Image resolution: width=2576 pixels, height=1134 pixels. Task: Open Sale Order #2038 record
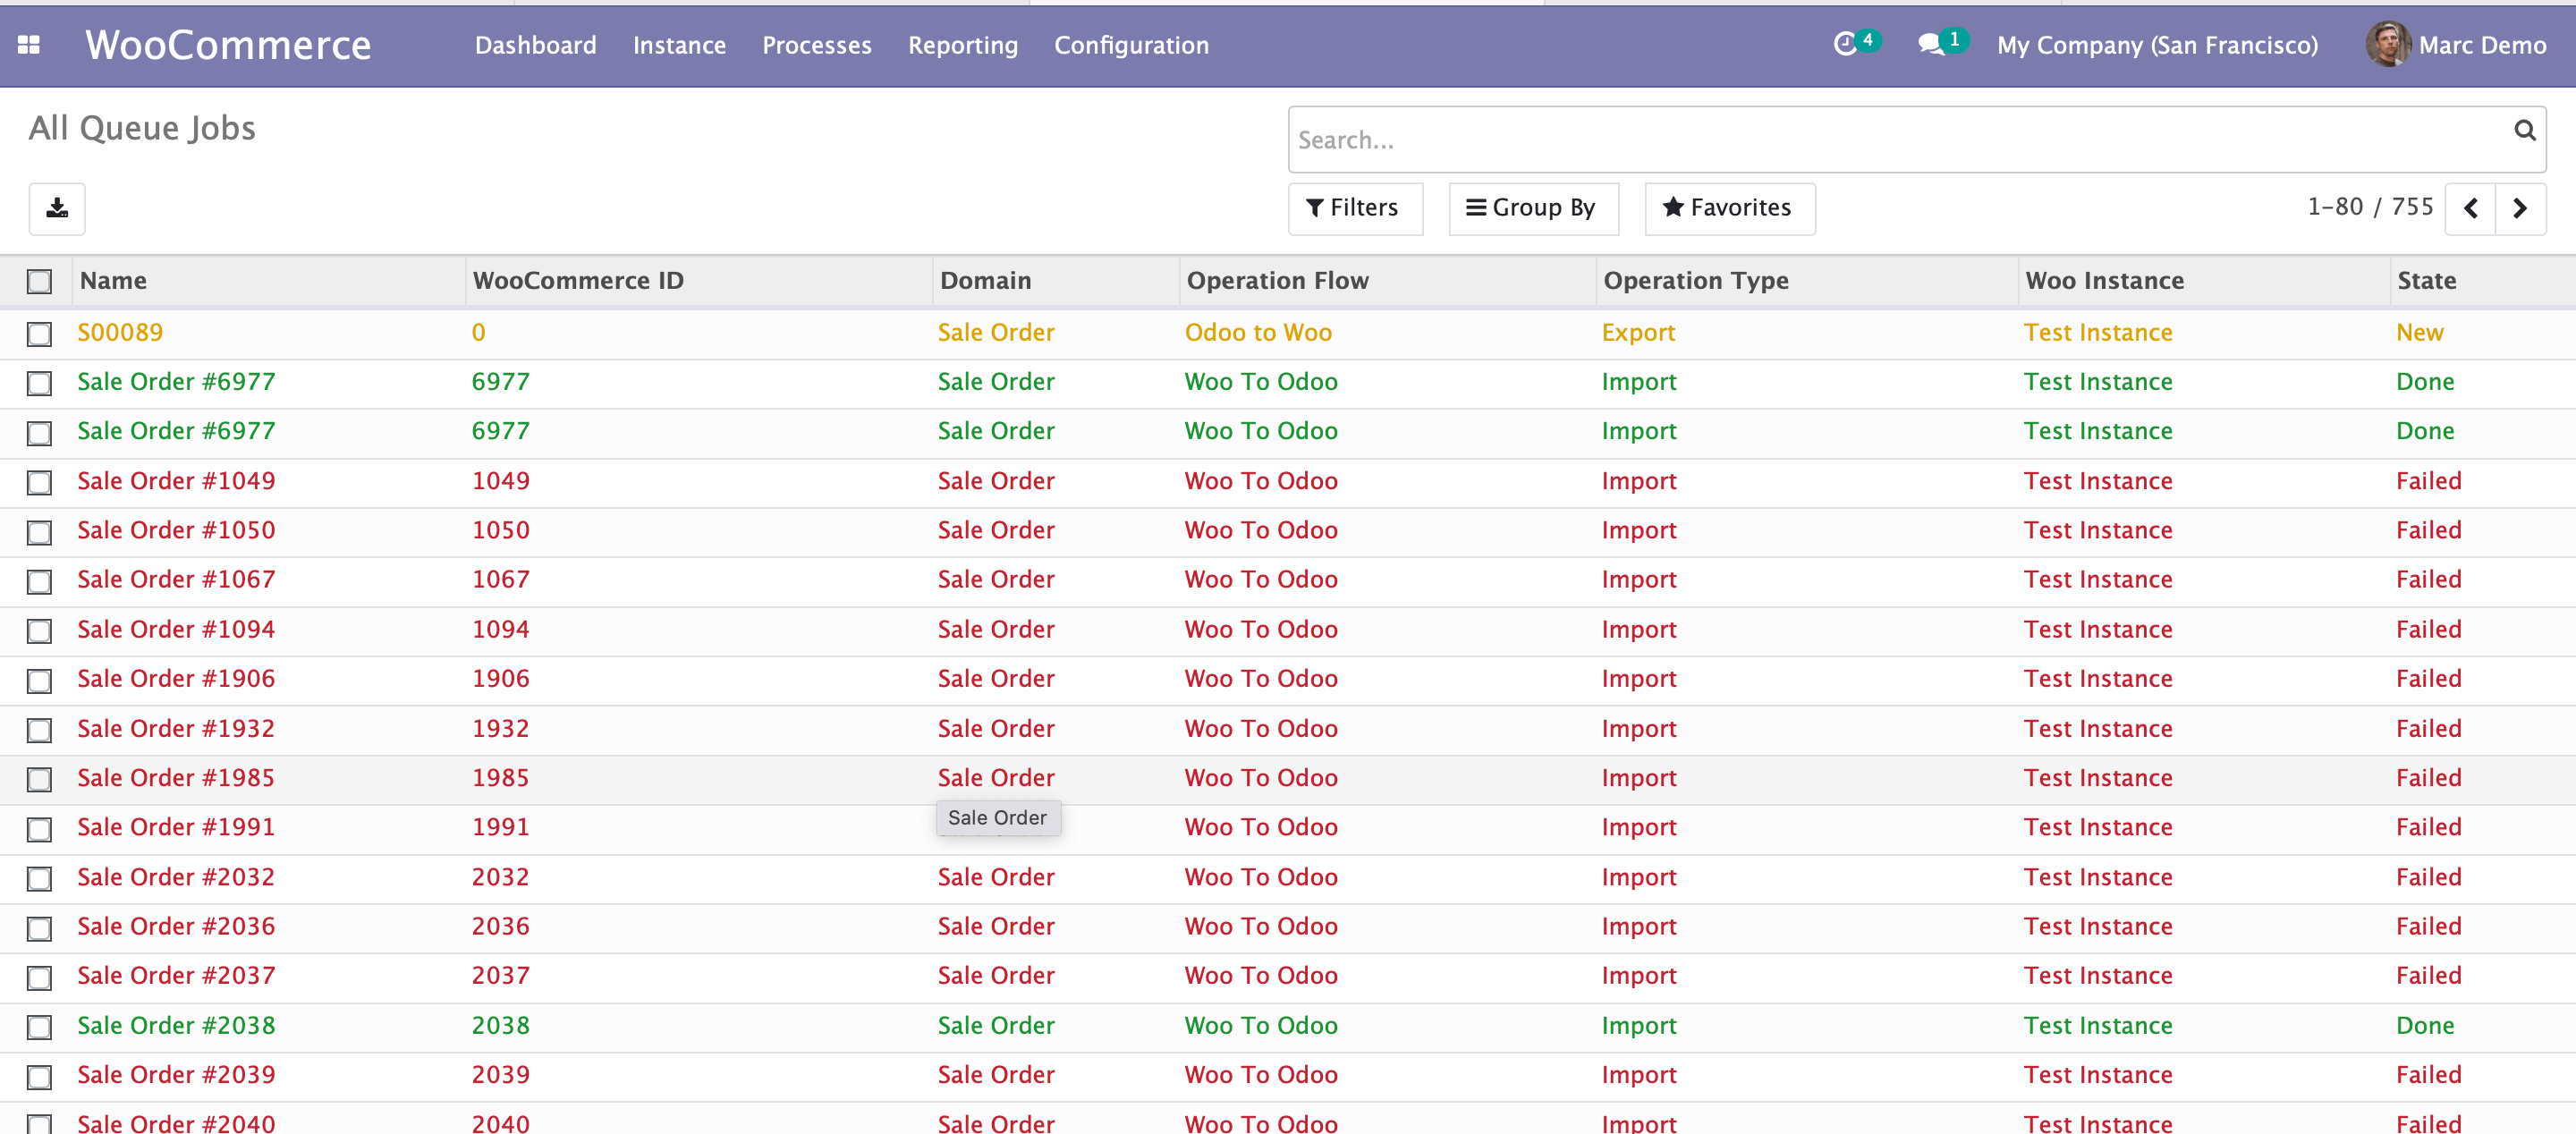pos(176,1025)
